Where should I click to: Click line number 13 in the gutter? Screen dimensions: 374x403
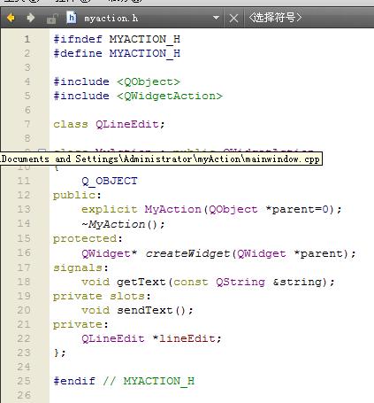pos(24,209)
